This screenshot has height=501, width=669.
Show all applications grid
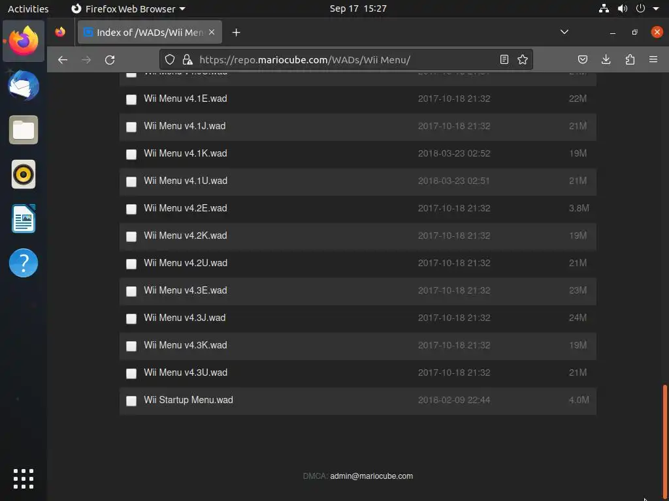coord(24,479)
